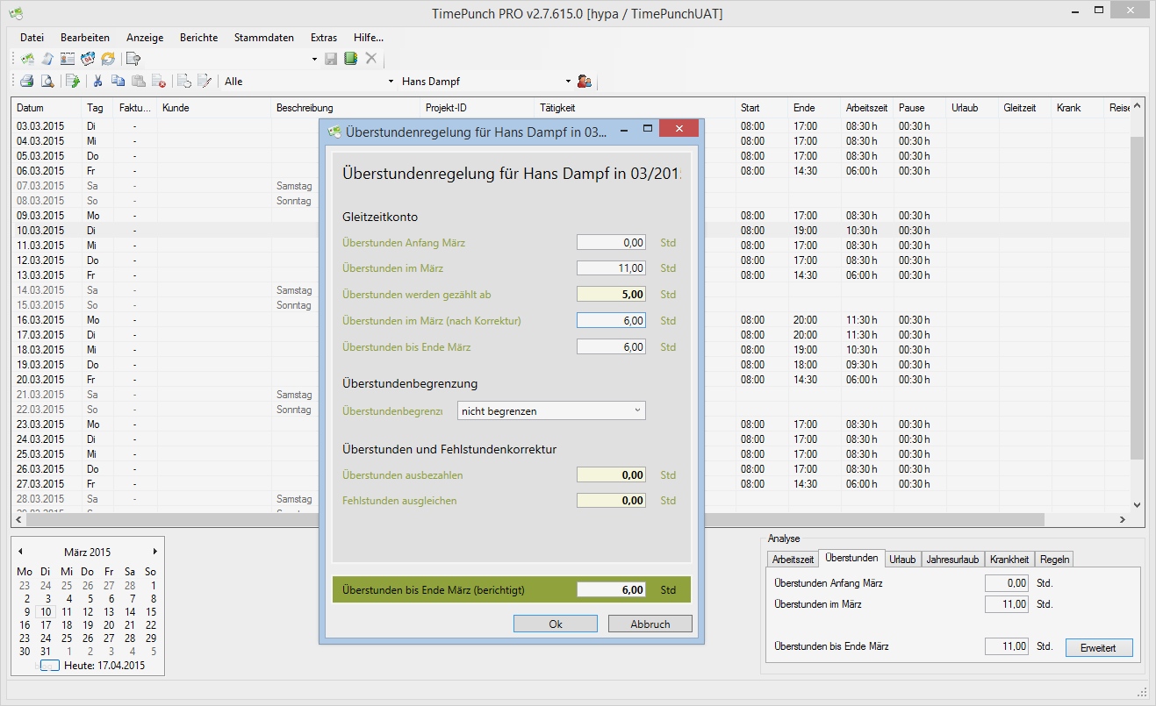Go to next month in the calendar
This screenshot has width=1156, height=706.
155,552
